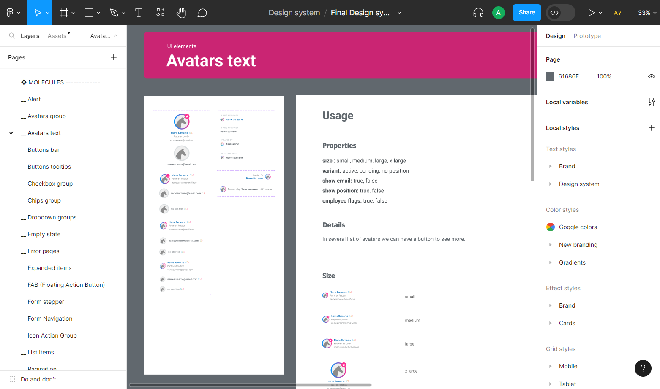
Task: Toggle page background visibility eye icon
Action: pos(652,76)
